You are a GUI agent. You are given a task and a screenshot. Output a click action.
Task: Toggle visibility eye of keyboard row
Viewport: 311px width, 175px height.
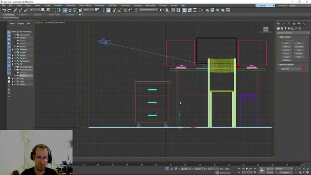(x=15, y=50)
